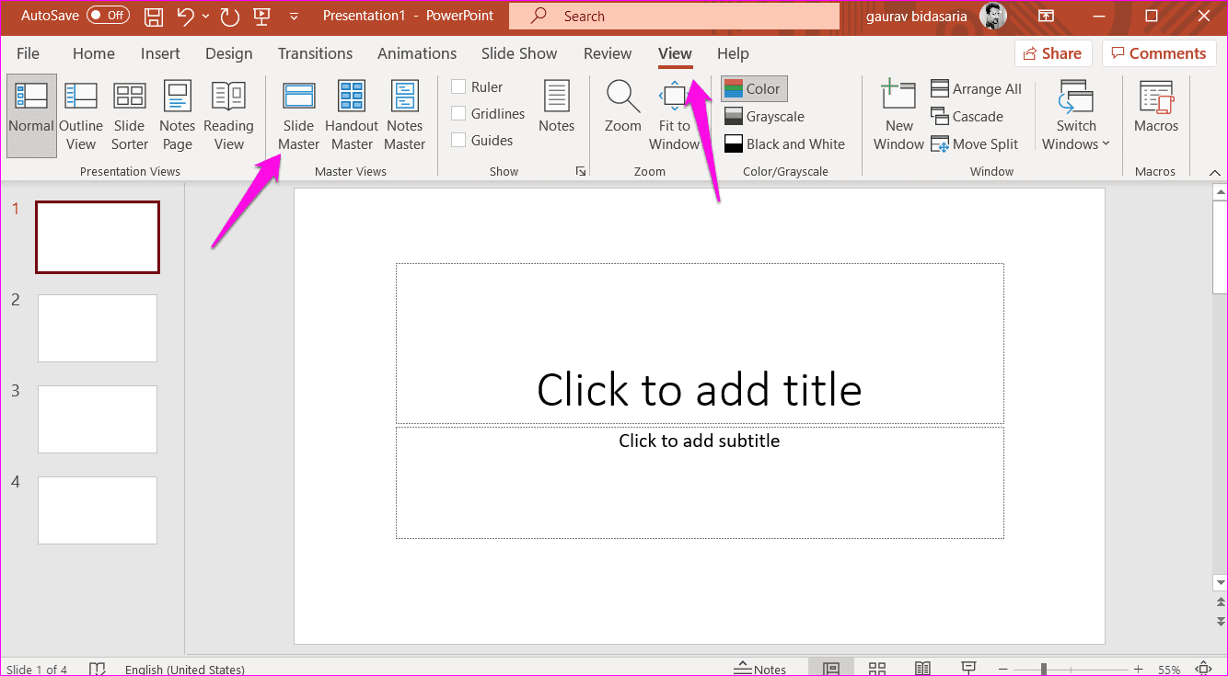Image resolution: width=1228 pixels, height=676 pixels.
Task: Select Fit to Window
Action: [x=675, y=110]
